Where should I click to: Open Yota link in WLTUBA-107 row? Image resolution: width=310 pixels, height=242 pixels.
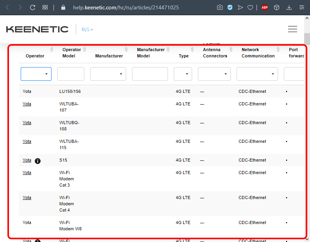coord(27,104)
